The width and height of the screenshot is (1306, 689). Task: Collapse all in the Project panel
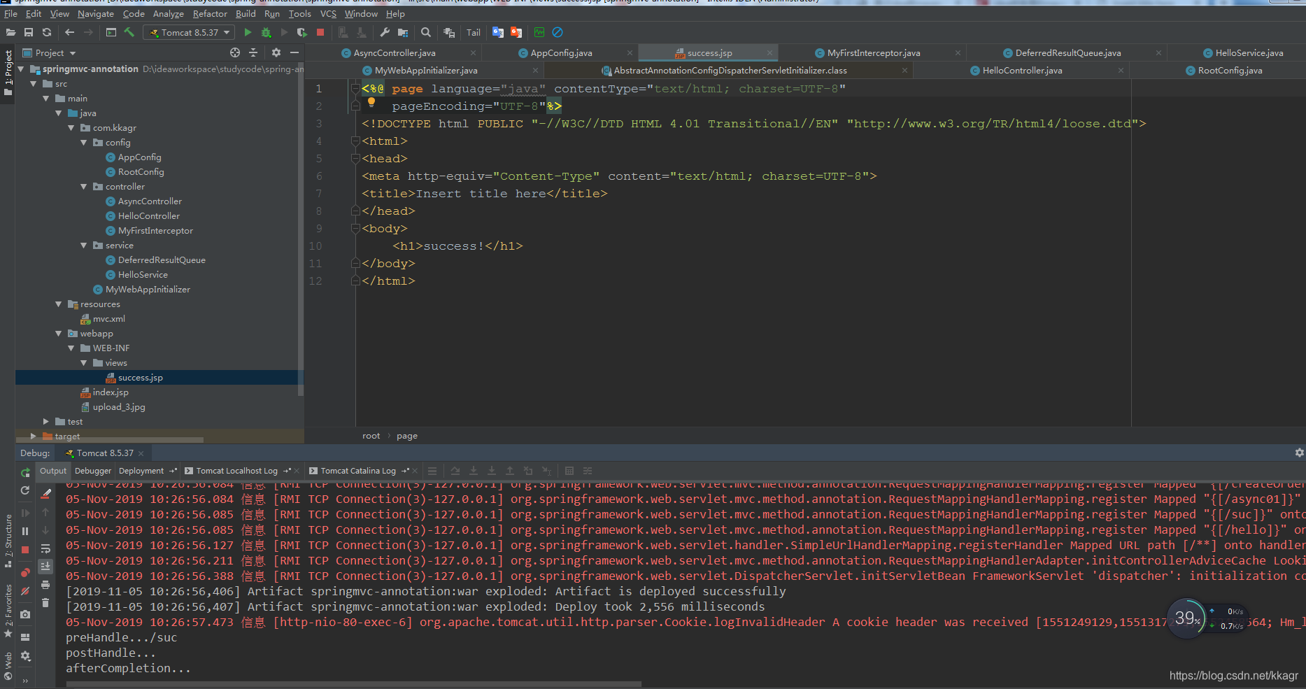point(253,52)
